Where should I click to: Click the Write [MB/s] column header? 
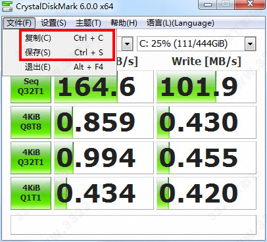point(206,61)
